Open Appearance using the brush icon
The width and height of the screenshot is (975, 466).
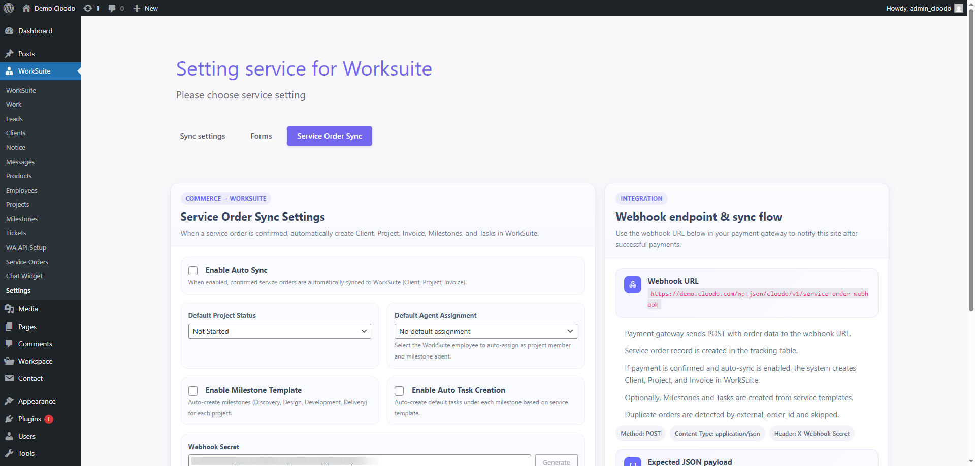tap(10, 401)
